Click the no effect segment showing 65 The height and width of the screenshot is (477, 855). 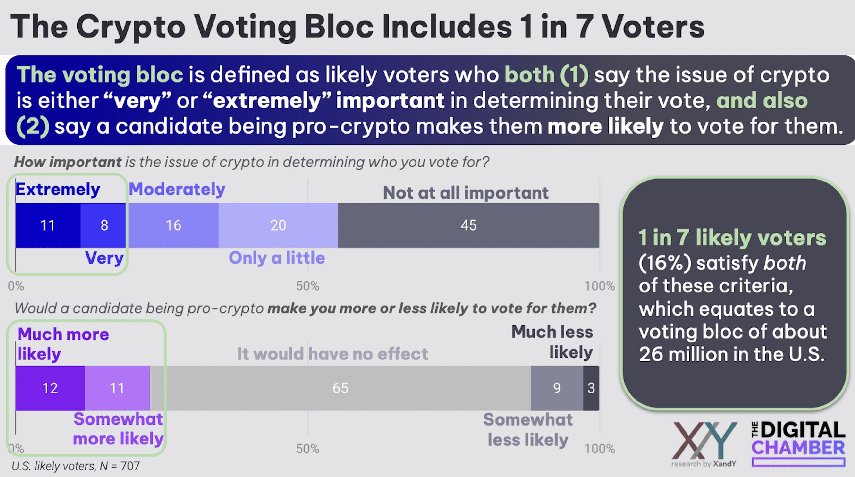pos(340,388)
